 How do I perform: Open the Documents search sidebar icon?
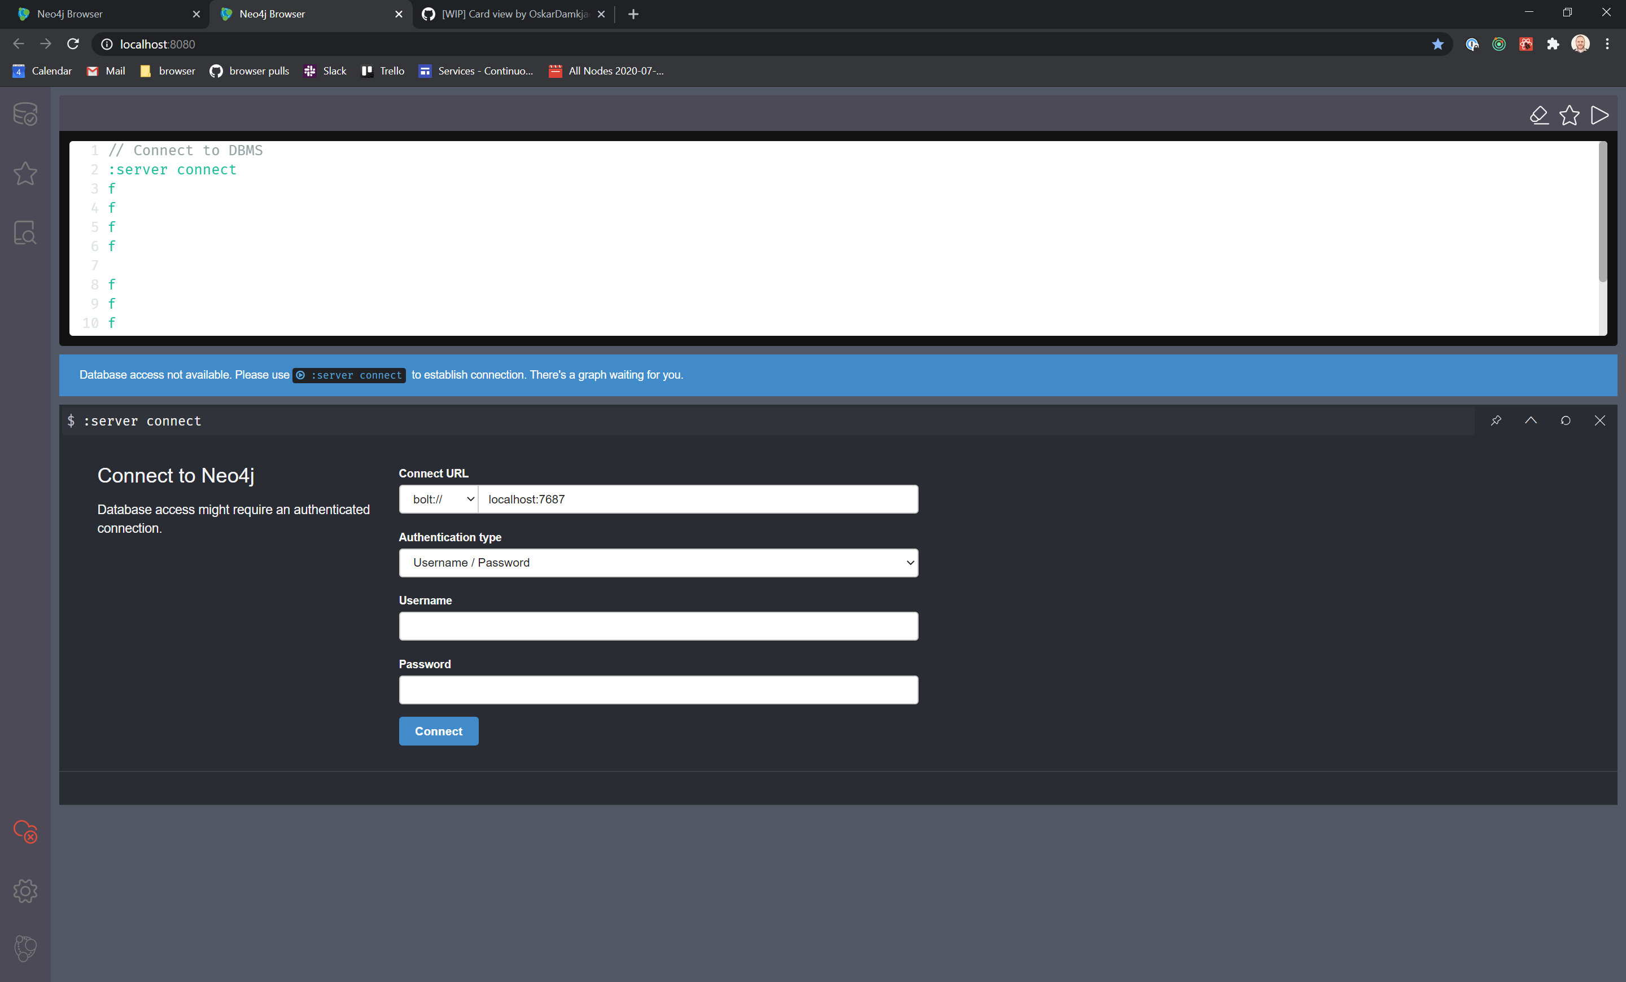(25, 232)
